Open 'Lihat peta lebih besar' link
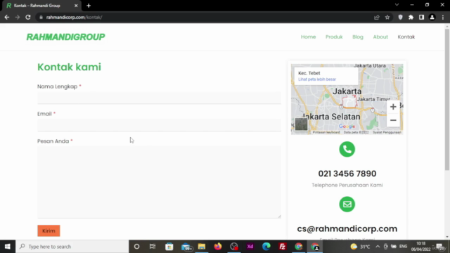The width and height of the screenshot is (450, 253). [317, 79]
